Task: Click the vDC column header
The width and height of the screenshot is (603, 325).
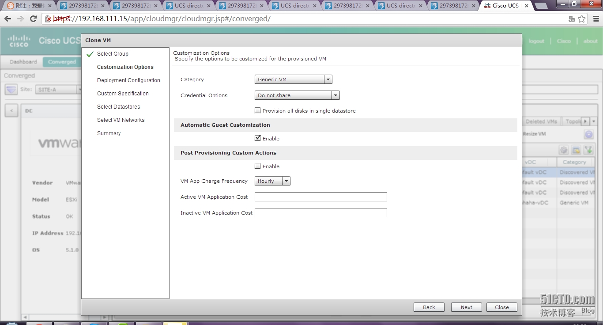Action: point(539,162)
